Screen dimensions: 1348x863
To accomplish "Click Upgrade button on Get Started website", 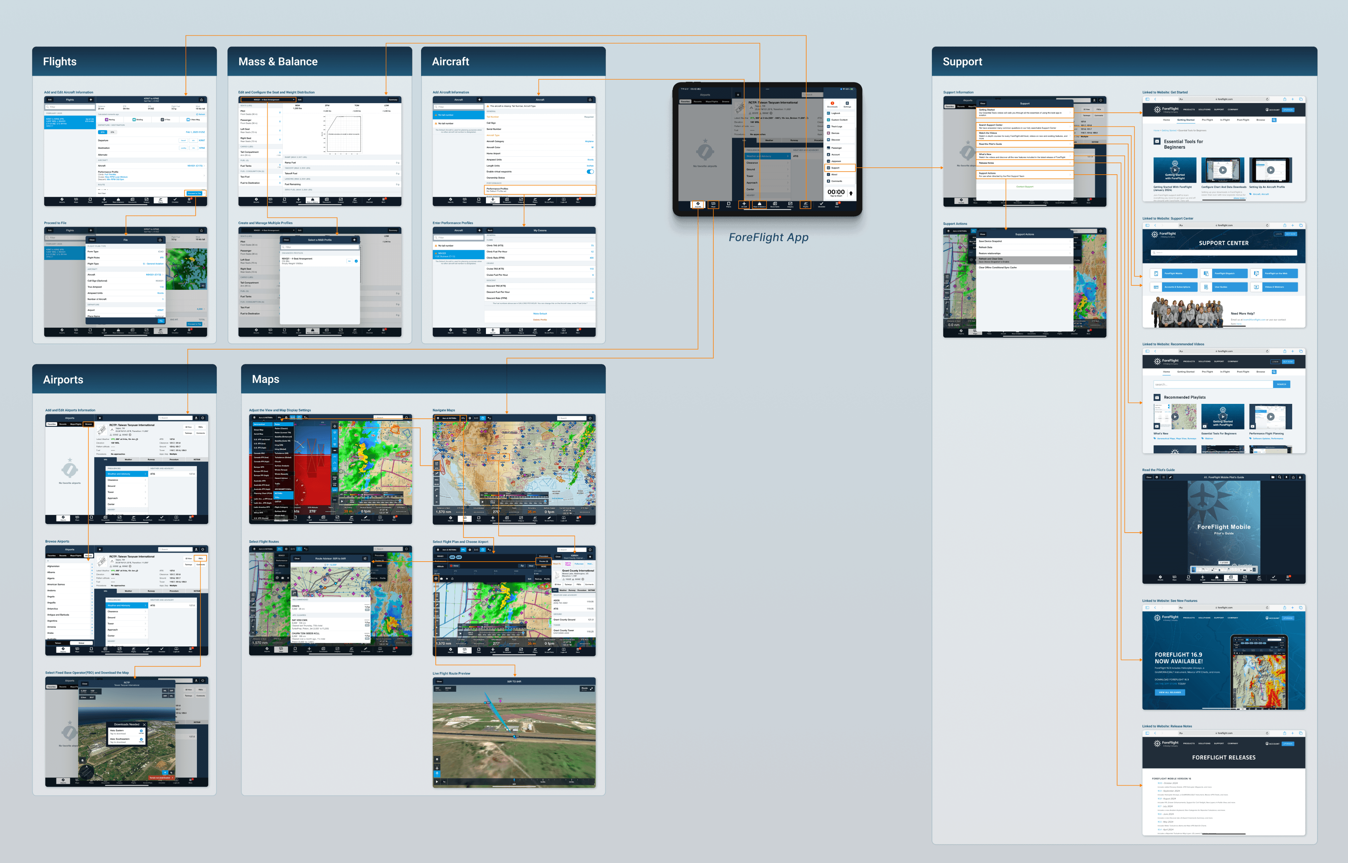I will (x=1288, y=110).
